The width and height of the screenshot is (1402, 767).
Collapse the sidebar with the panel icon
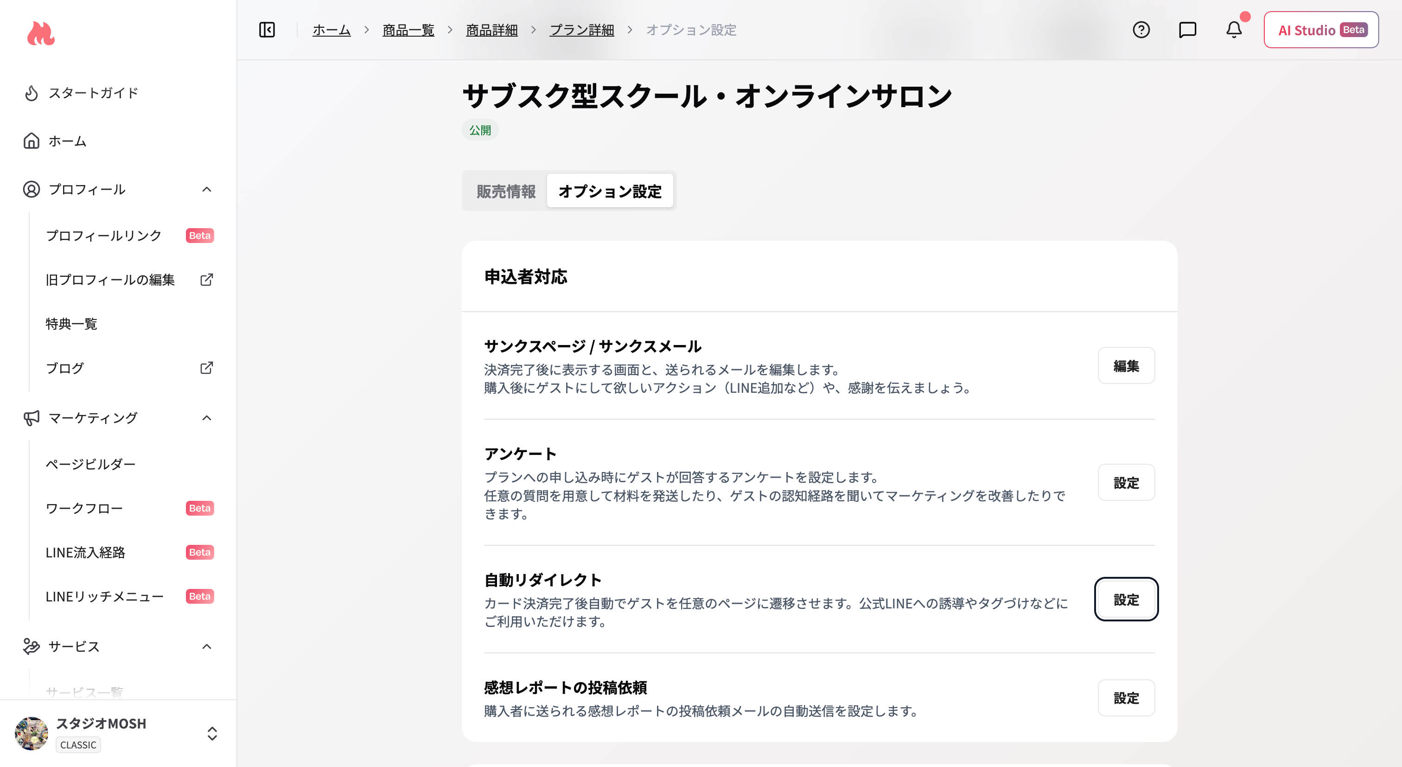click(x=267, y=30)
